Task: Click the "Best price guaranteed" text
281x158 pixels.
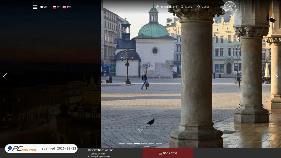Action: 101,156
